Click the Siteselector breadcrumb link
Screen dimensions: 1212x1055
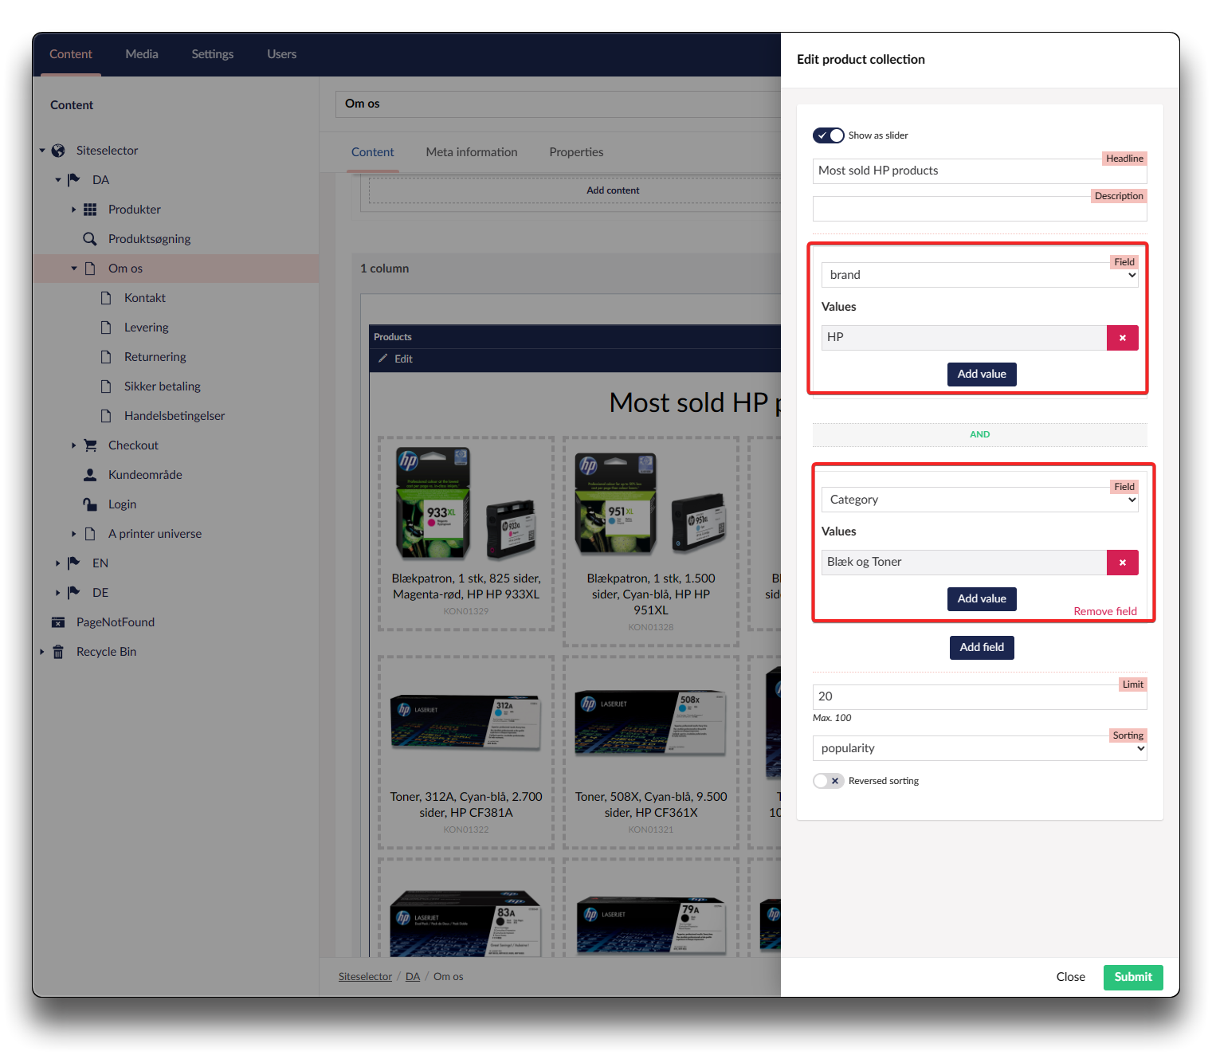(x=365, y=977)
